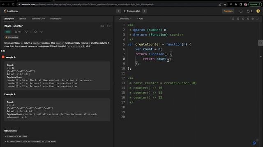Click the red recording indicator square
The image size is (263, 147).
3,57
